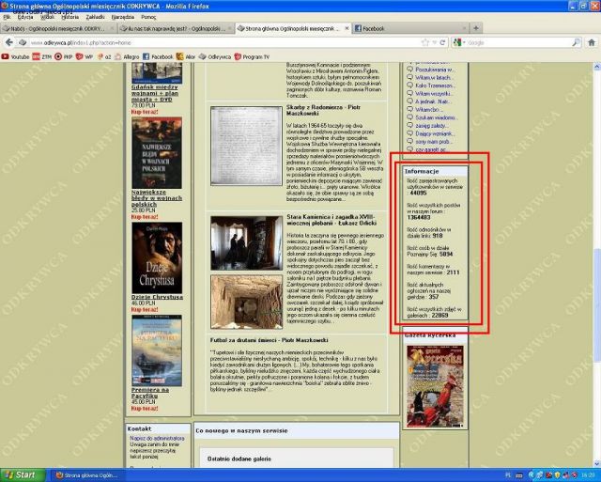Click article title 'Skarby z Radomierza - Piotr Maszkowski'

(323, 111)
